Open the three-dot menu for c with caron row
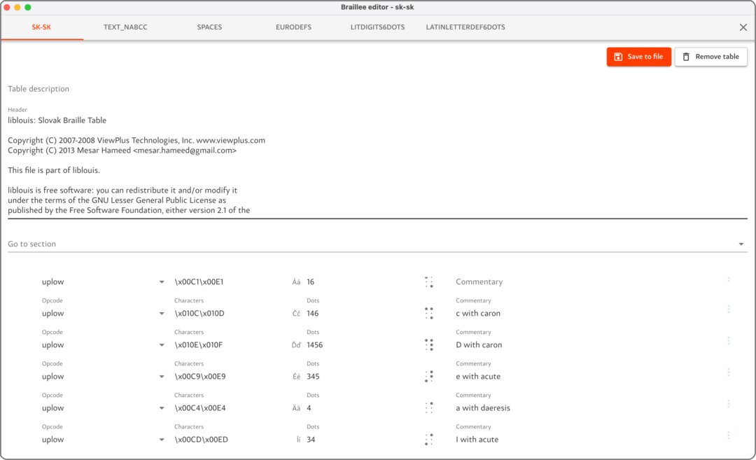Screen dimensions: 756x460 pos(729,309)
